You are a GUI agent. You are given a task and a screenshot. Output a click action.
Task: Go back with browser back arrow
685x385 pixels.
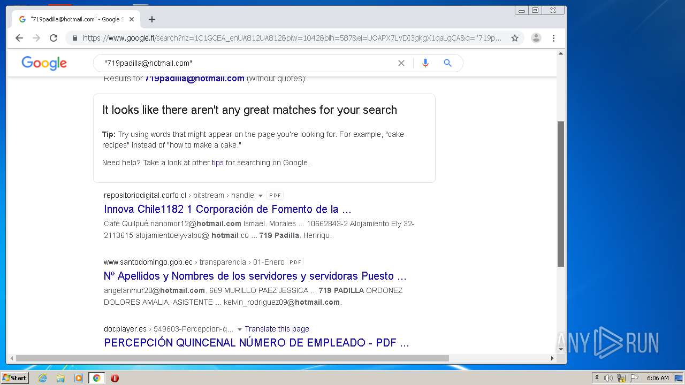(x=19, y=38)
